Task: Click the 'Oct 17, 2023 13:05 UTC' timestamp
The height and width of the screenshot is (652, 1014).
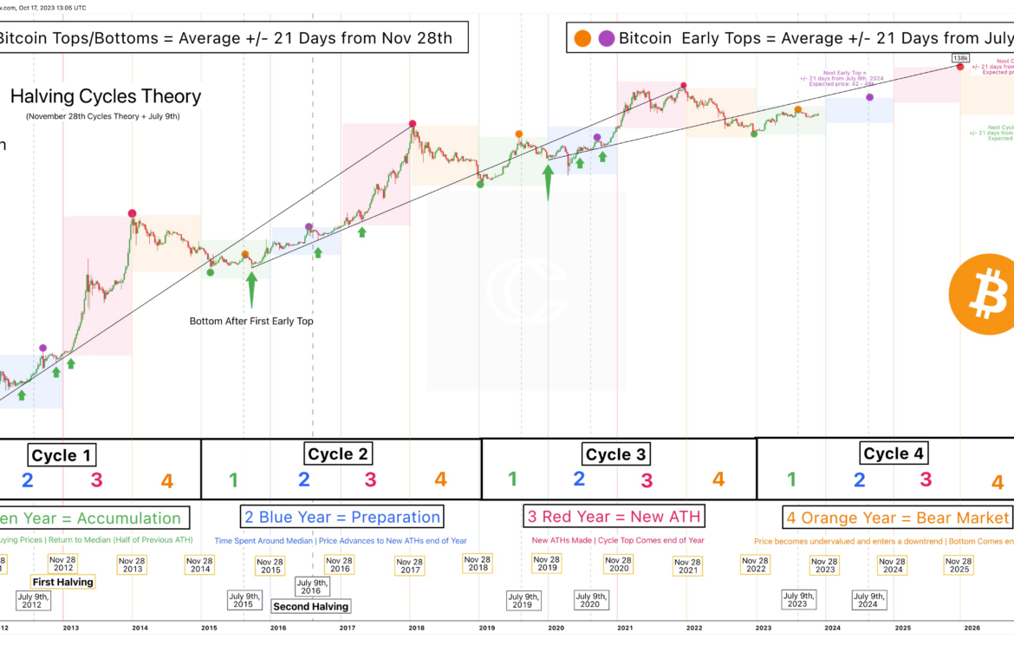Action: click(52, 8)
